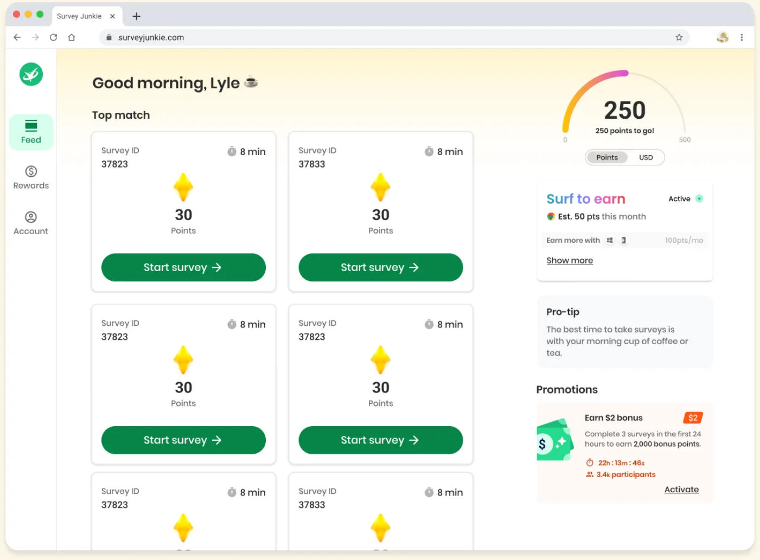The image size is (760, 560).
Task: Open the Feed section in sidebar
Action: coord(31,132)
